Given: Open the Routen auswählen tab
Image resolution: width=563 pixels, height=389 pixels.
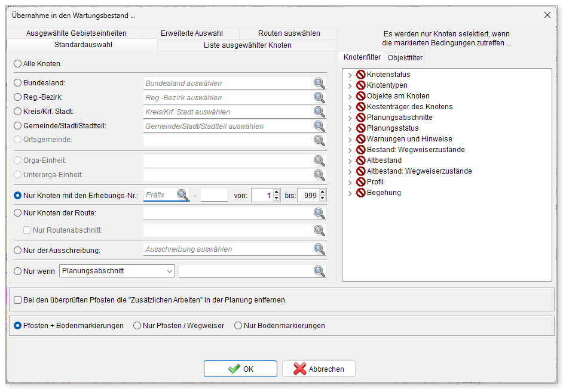Looking at the screenshot, I should [x=289, y=33].
